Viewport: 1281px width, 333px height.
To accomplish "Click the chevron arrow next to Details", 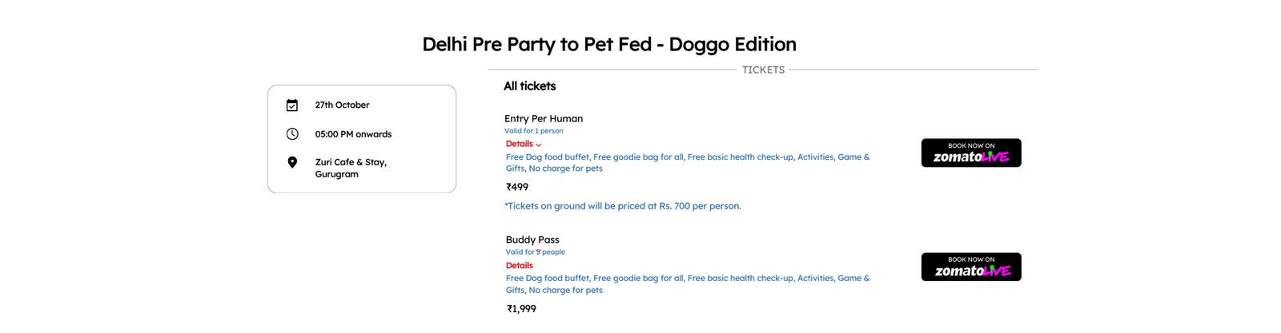I will point(539,145).
